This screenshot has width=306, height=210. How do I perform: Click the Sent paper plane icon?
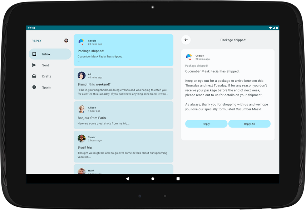tap(34, 65)
